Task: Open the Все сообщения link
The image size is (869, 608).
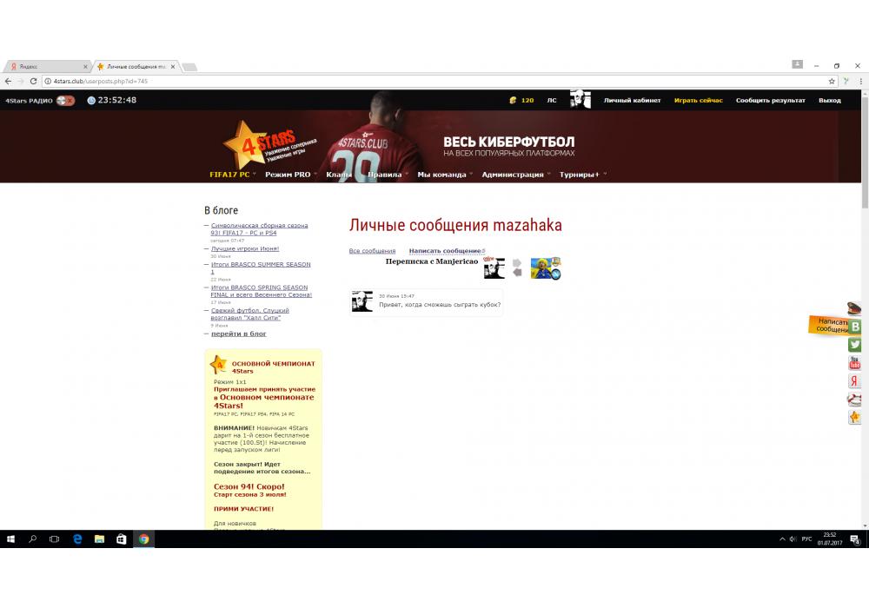Action: click(372, 251)
